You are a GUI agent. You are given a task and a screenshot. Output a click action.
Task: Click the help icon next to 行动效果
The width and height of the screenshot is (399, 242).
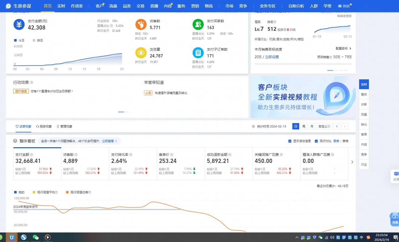pos(31,83)
